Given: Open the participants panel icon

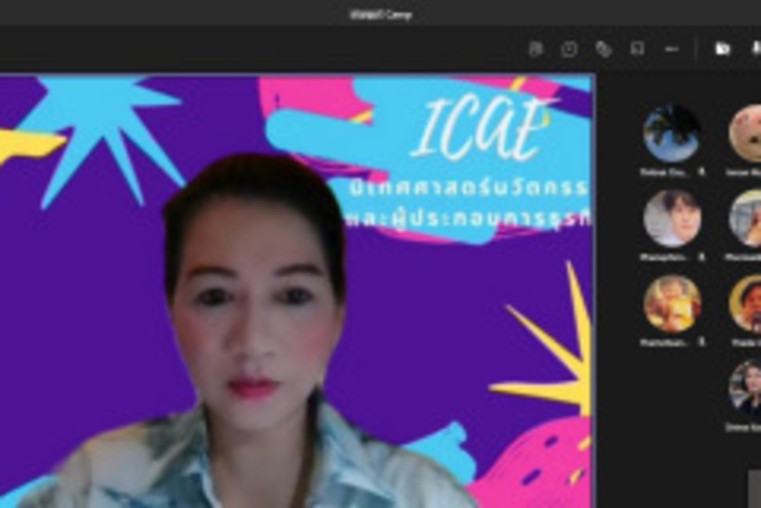Looking at the screenshot, I should coord(535,49).
